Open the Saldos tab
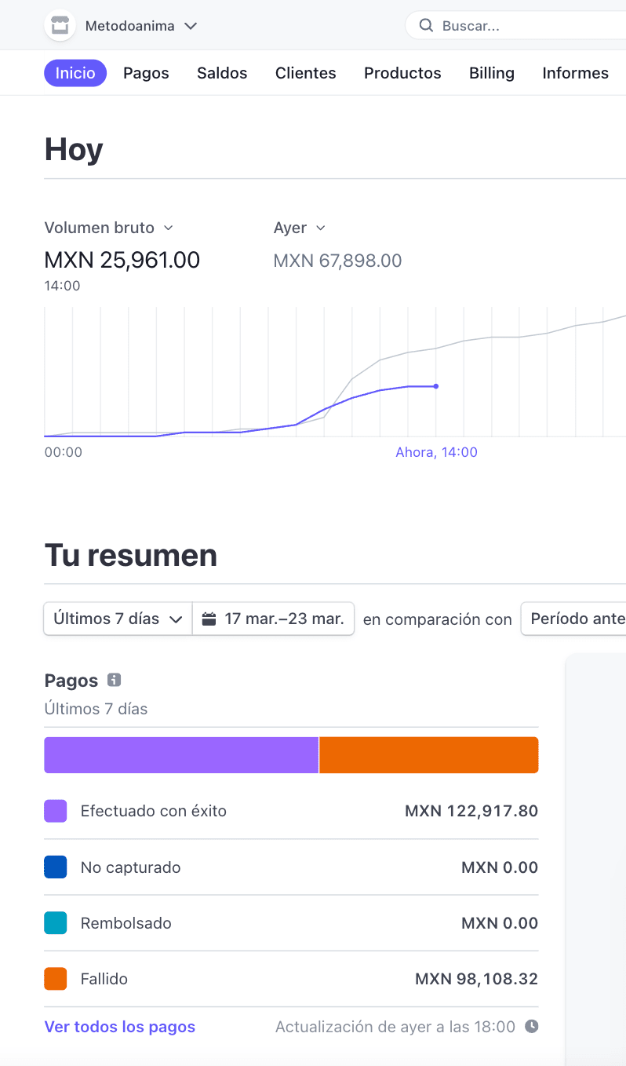 [x=222, y=73]
